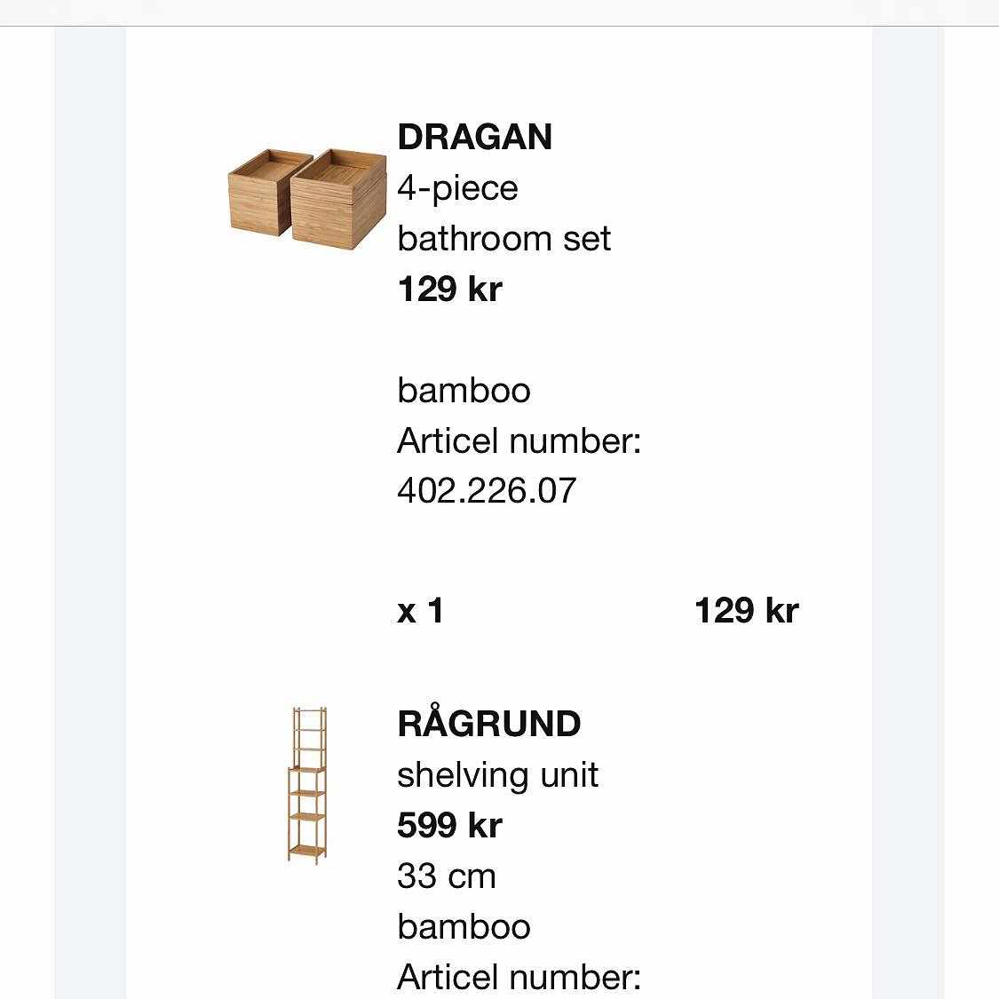This screenshot has width=999, height=999.
Task: Click RÅGRUND's "Articel number:" label
Action: 519,978
